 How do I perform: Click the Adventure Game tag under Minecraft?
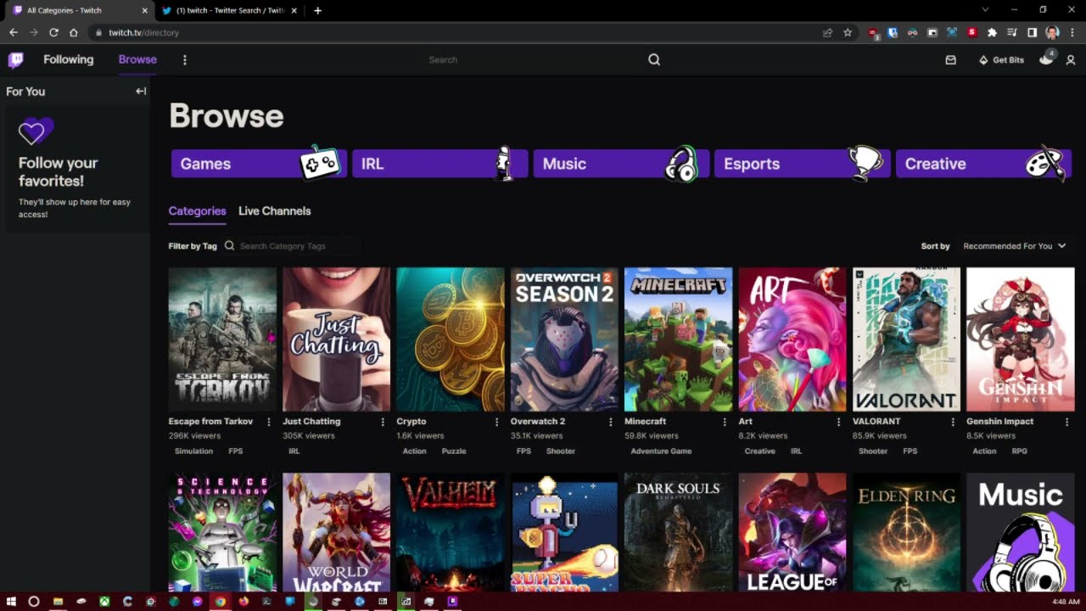point(661,451)
